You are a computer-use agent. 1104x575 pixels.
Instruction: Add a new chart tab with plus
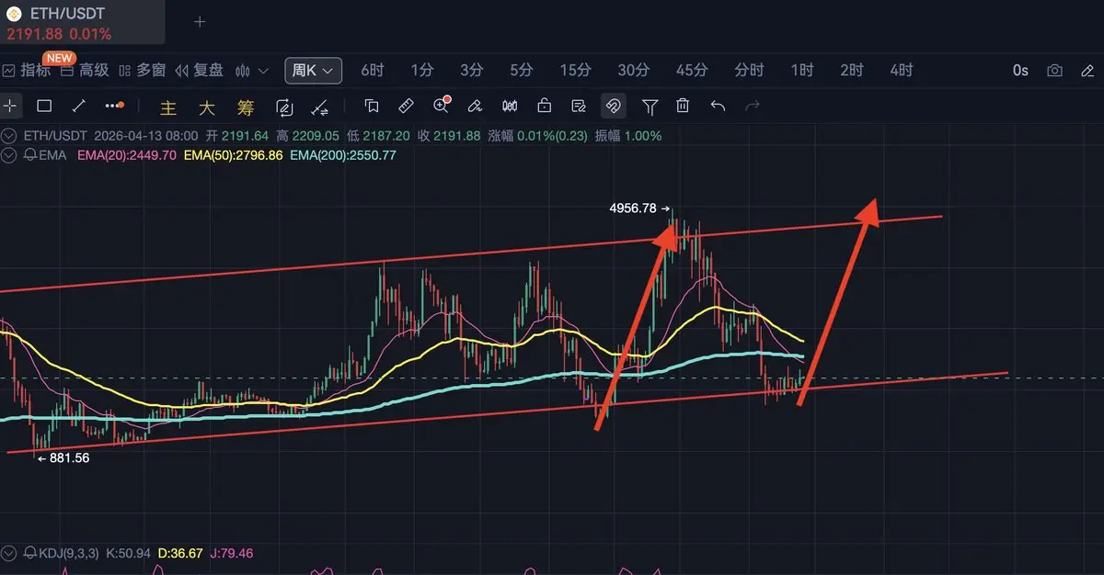point(200,22)
